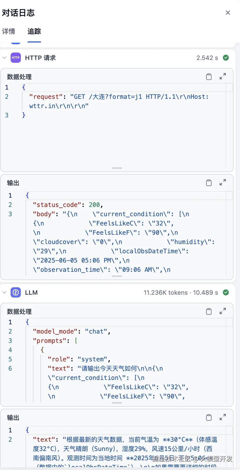Close the 对话日志 panel
The height and width of the screenshot is (470, 240).
click(x=228, y=13)
